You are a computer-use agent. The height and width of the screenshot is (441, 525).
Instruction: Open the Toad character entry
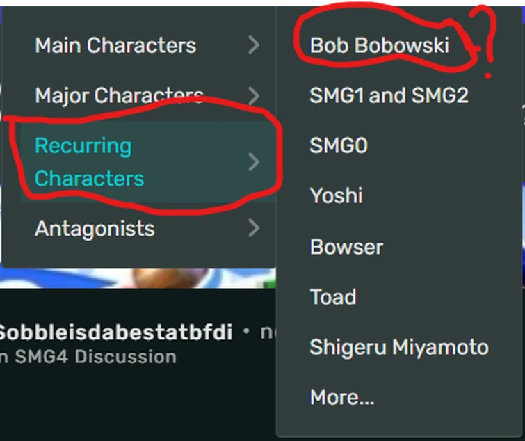(x=333, y=297)
